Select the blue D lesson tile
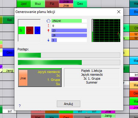 37,30
